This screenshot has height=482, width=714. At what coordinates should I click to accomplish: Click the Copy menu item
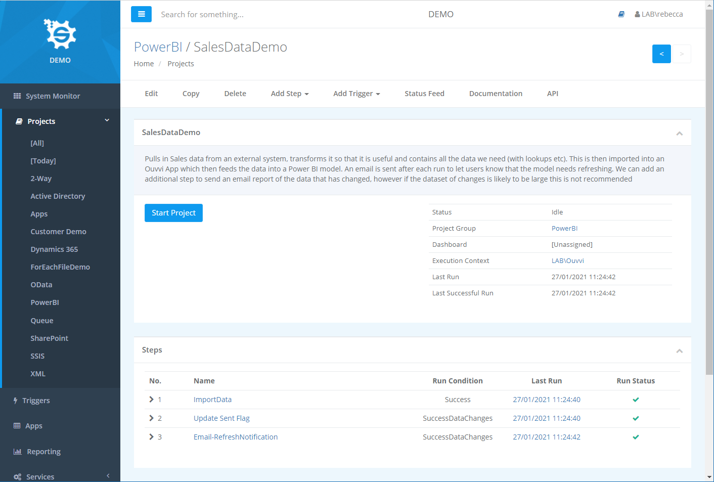click(x=191, y=94)
